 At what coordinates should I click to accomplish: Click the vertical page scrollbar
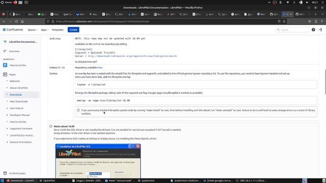325,82
